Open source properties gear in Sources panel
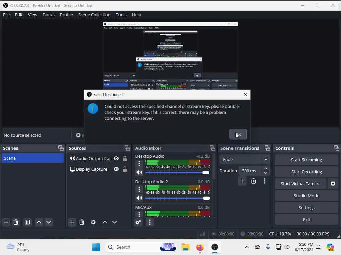This screenshot has width=341, height=255. (x=93, y=222)
